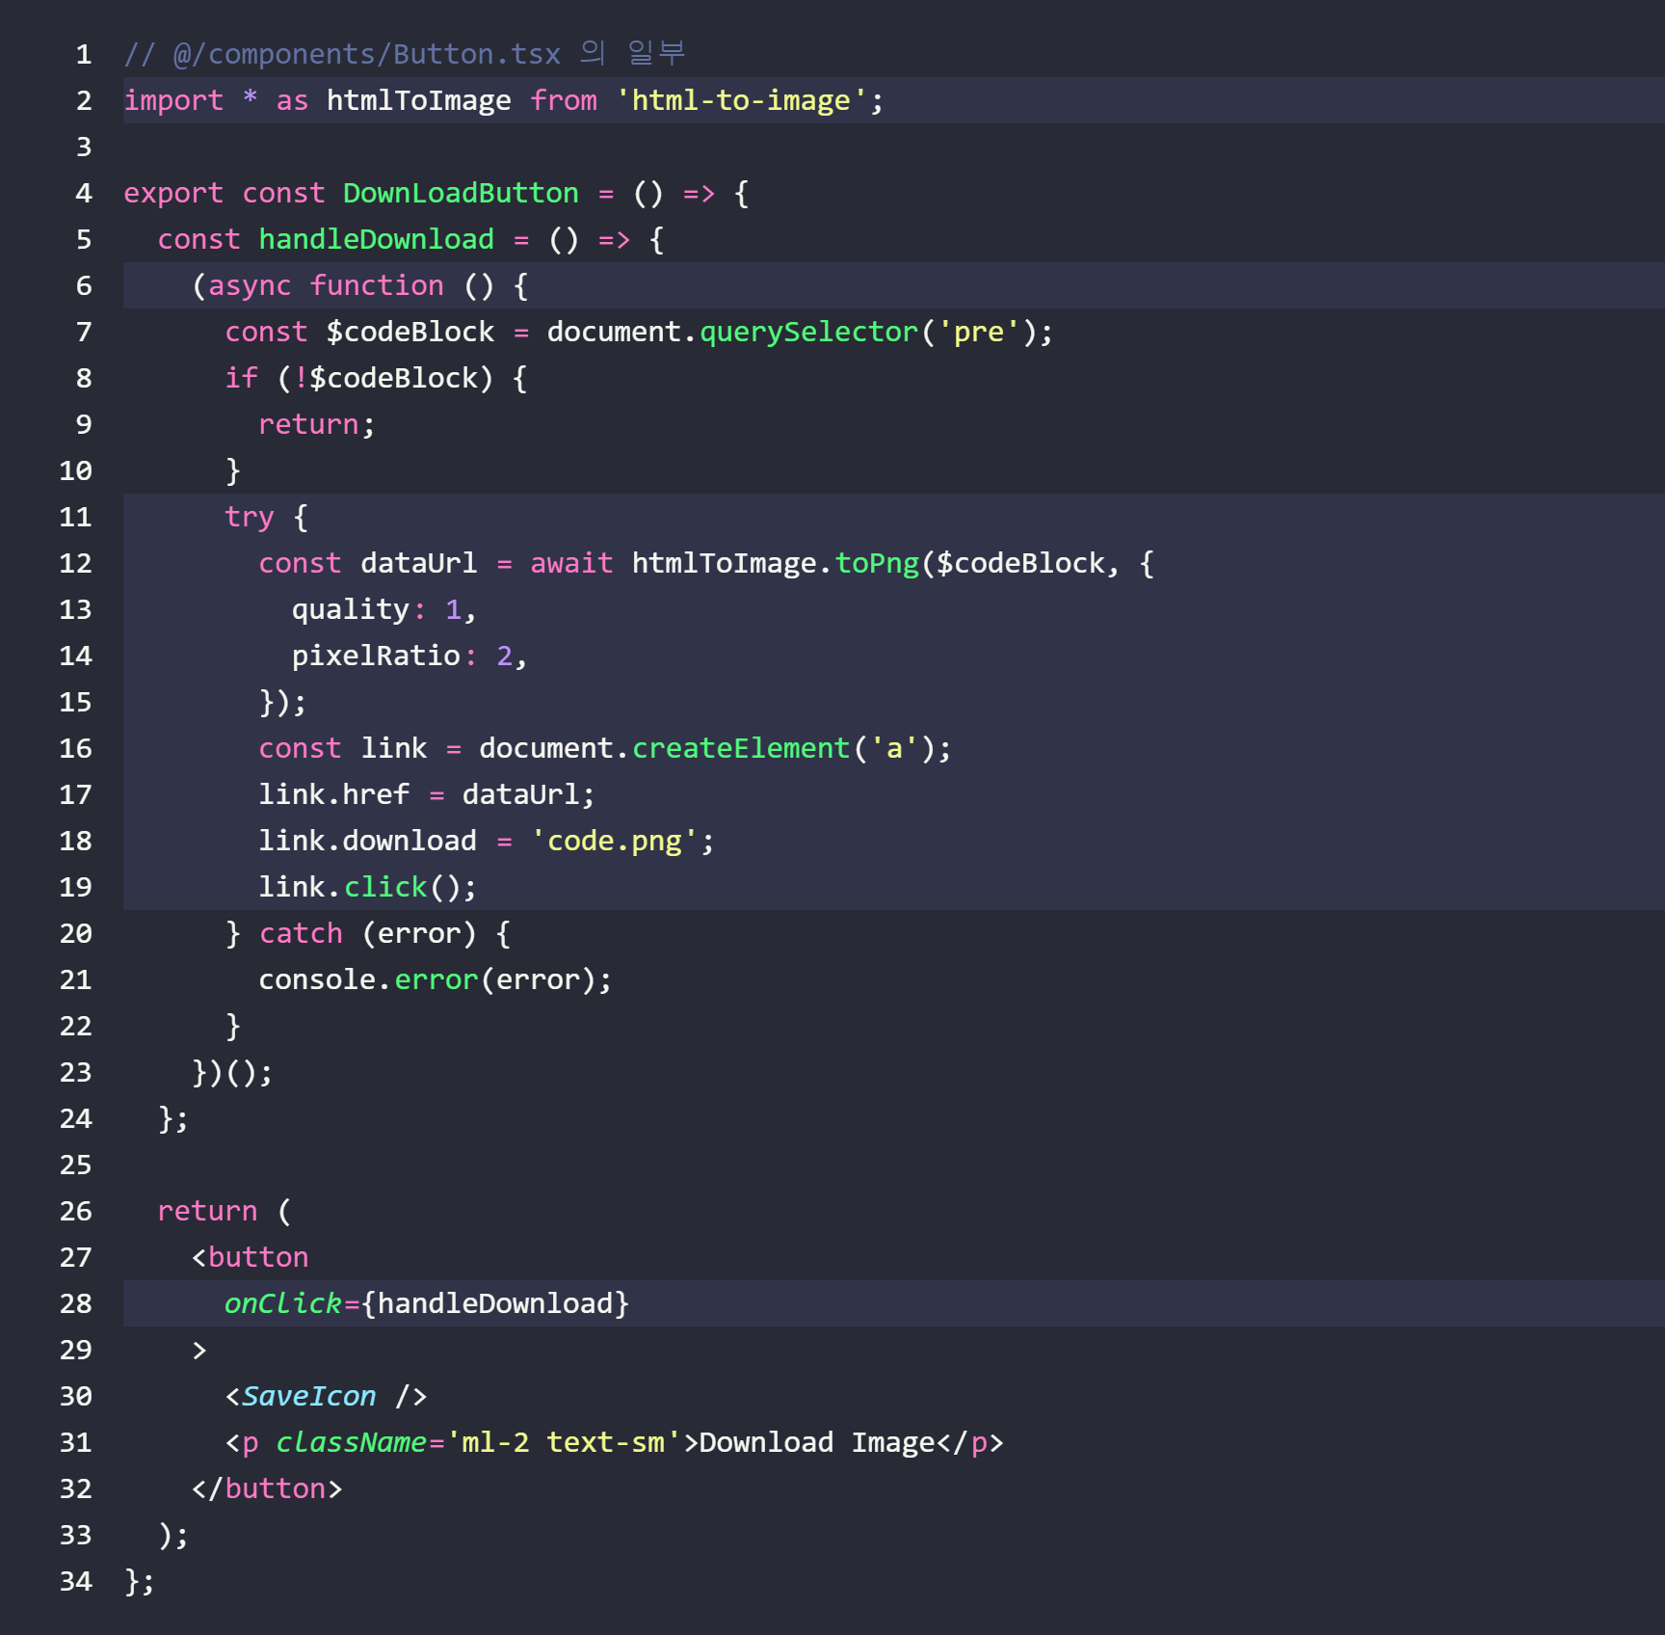Click the 'ml-2 text-sm' class string
Screen dimensions: 1665x1635
[x=564, y=1442]
